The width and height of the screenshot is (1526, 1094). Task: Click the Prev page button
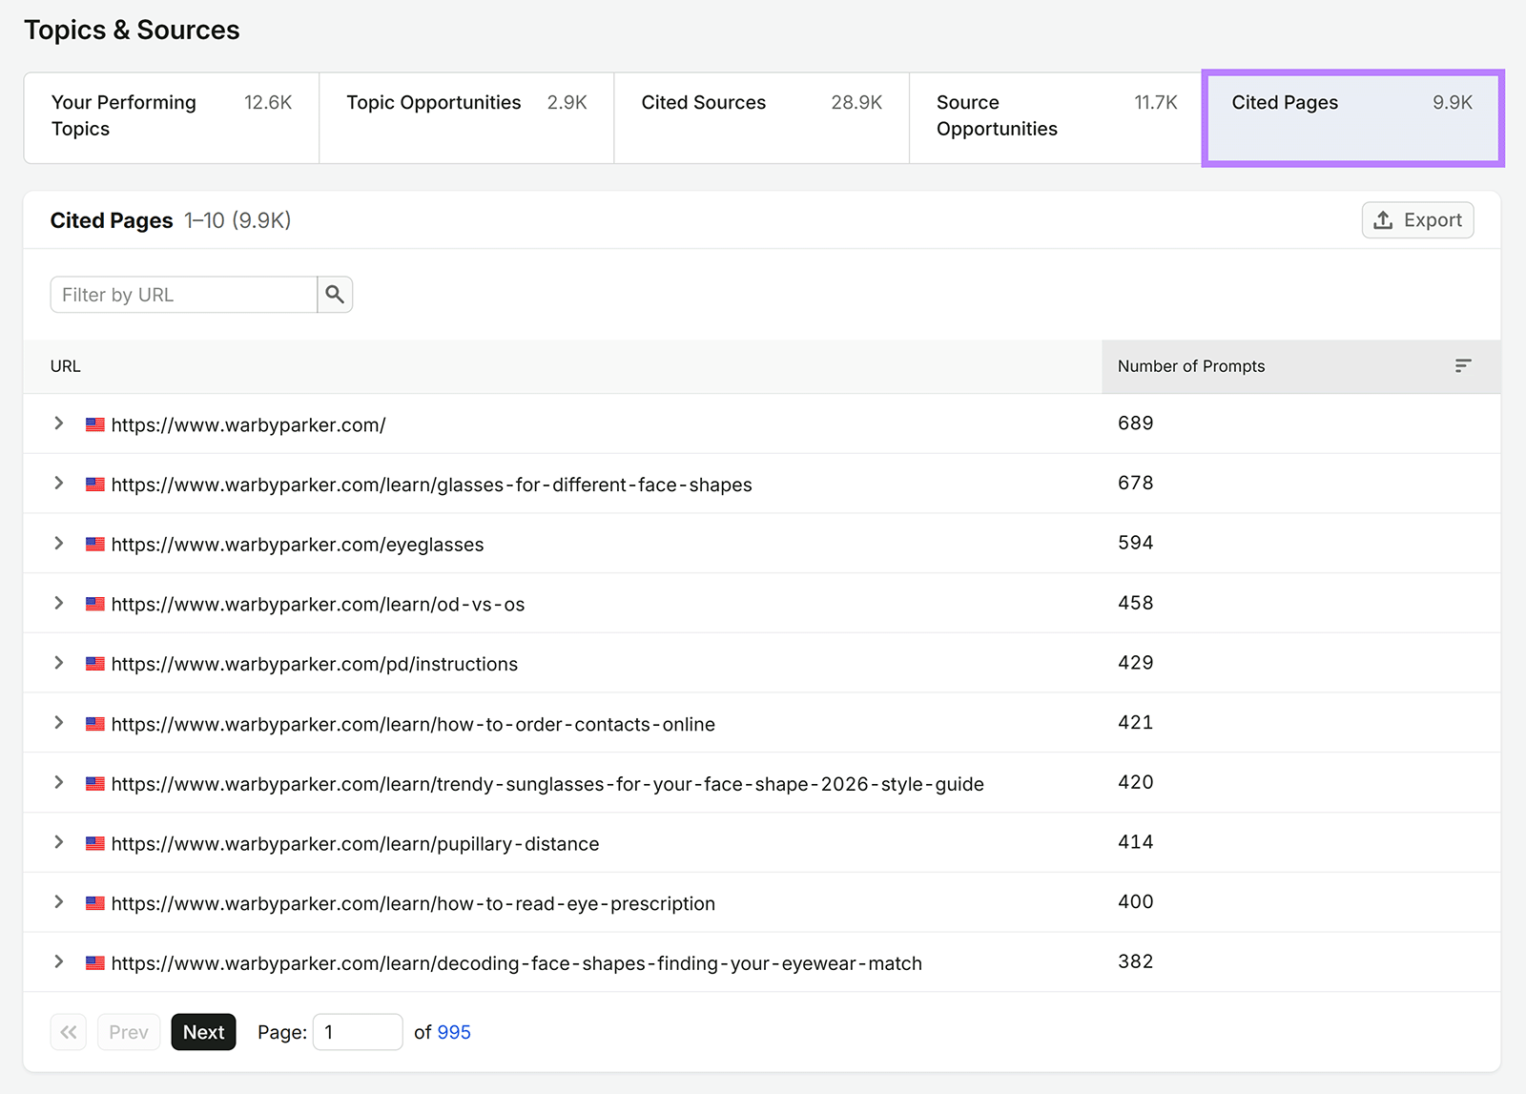[129, 1032]
